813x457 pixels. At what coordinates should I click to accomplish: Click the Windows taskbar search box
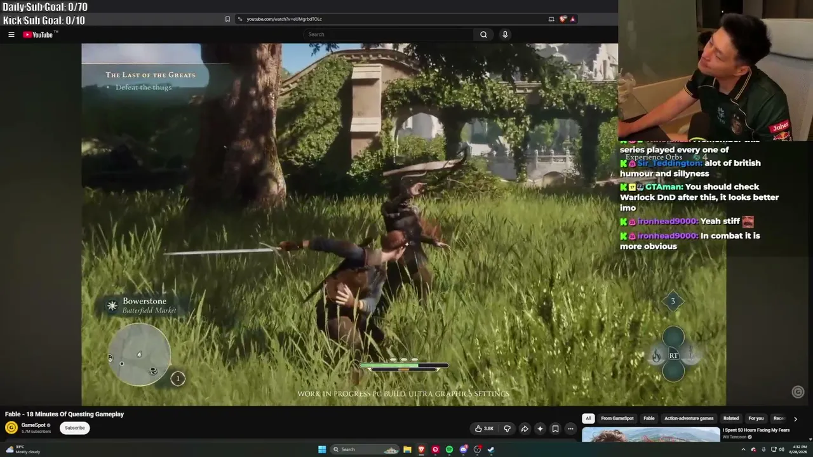point(365,449)
